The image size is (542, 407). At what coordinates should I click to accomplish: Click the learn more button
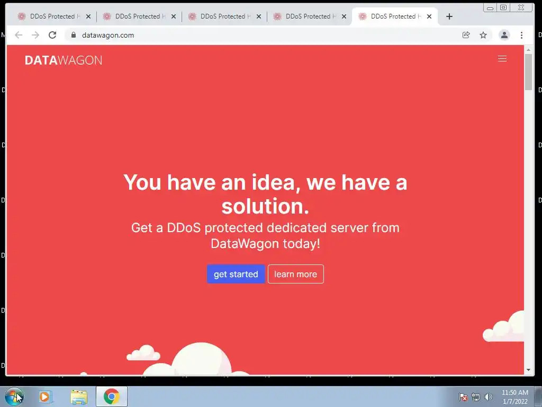295,274
